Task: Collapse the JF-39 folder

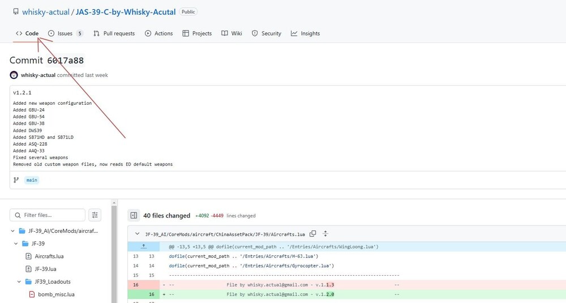Action: (16, 244)
